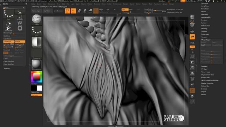Toggle the Zadd mode
Image resolution: width=226 pixels, height=127 pixels.
[x=125, y=10]
